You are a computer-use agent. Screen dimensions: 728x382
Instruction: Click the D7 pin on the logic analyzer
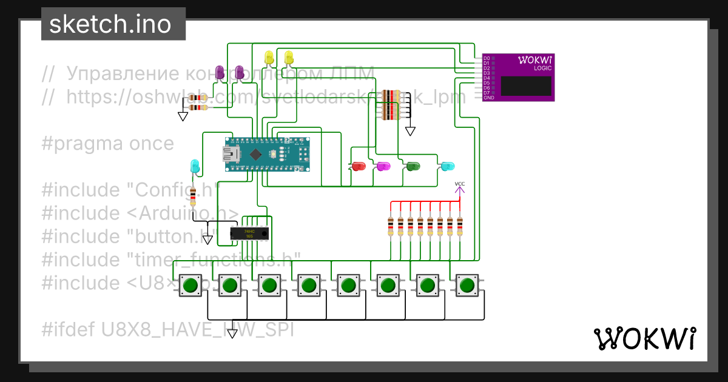487,92
